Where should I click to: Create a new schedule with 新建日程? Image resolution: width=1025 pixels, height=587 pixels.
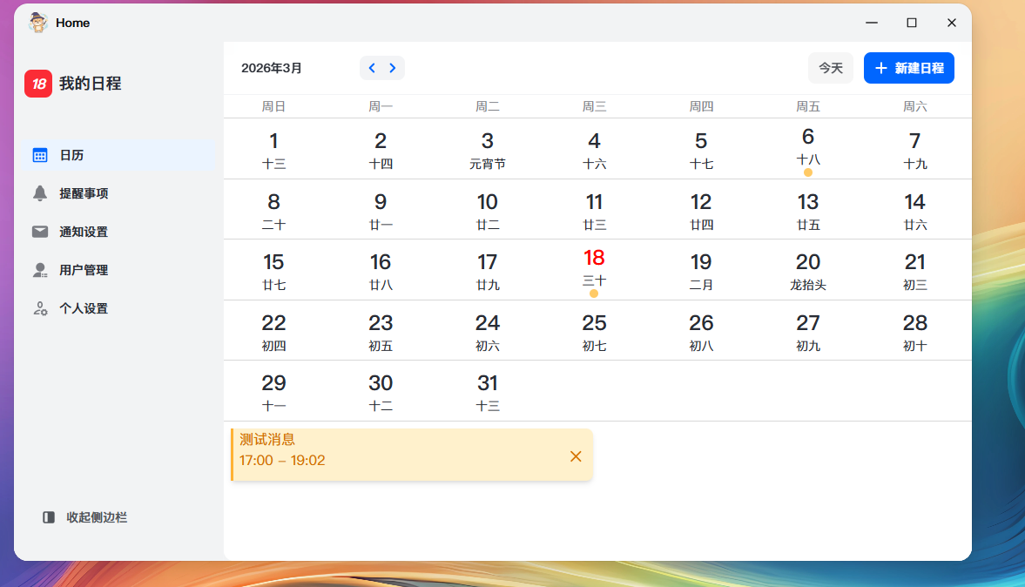[x=908, y=68]
